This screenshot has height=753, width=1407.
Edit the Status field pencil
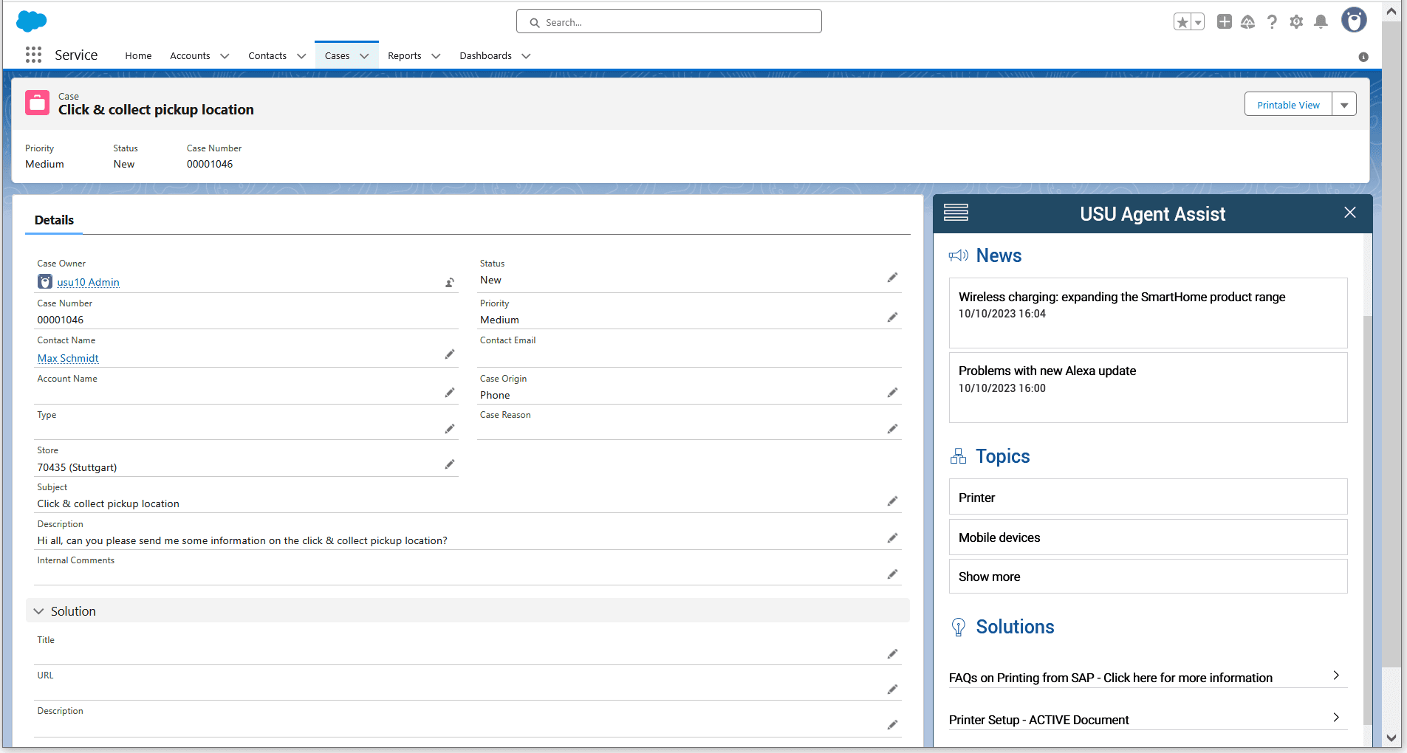892,278
